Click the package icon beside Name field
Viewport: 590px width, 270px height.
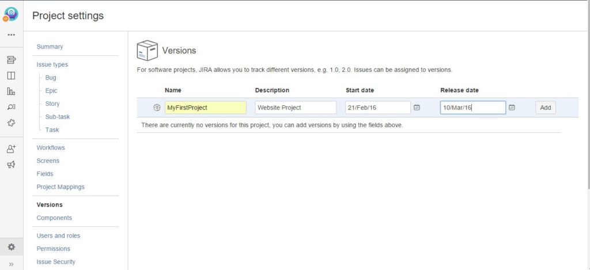click(157, 108)
